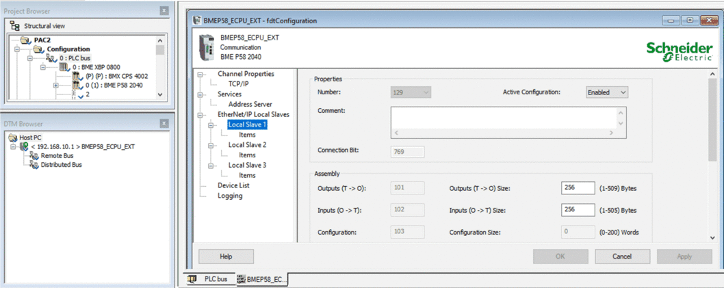This screenshot has height=288, width=724.
Task: Click the Outputs (T -> O) Size field
Action: (578, 188)
